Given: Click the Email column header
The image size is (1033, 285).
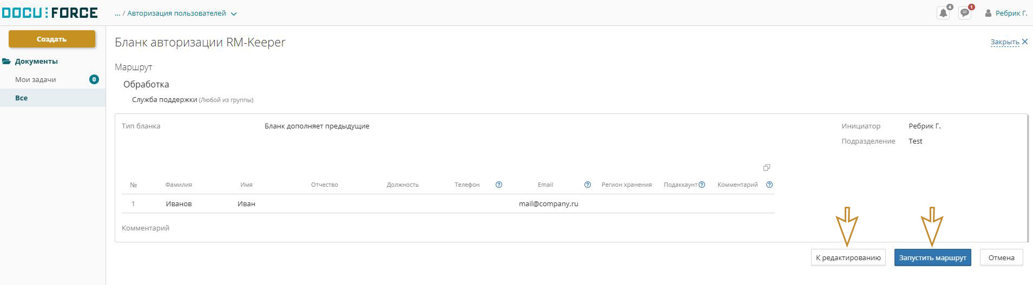Looking at the screenshot, I should pos(545,185).
